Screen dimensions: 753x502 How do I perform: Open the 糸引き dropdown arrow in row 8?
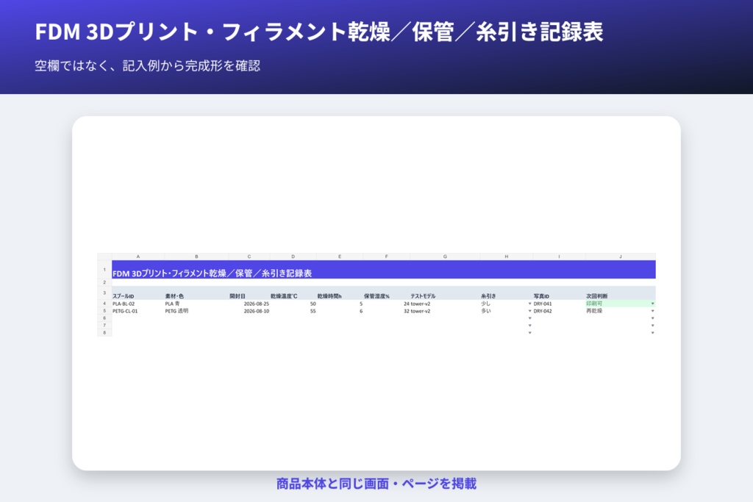point(529,333)
